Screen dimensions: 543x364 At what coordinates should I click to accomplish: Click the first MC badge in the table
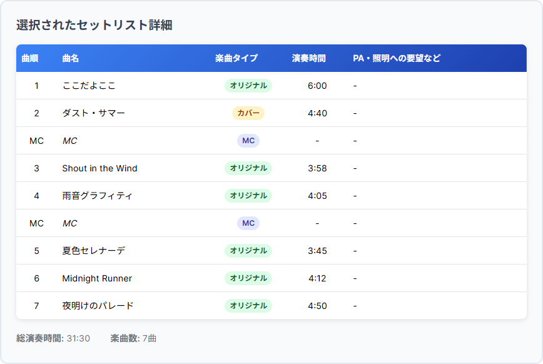[248, 141]
